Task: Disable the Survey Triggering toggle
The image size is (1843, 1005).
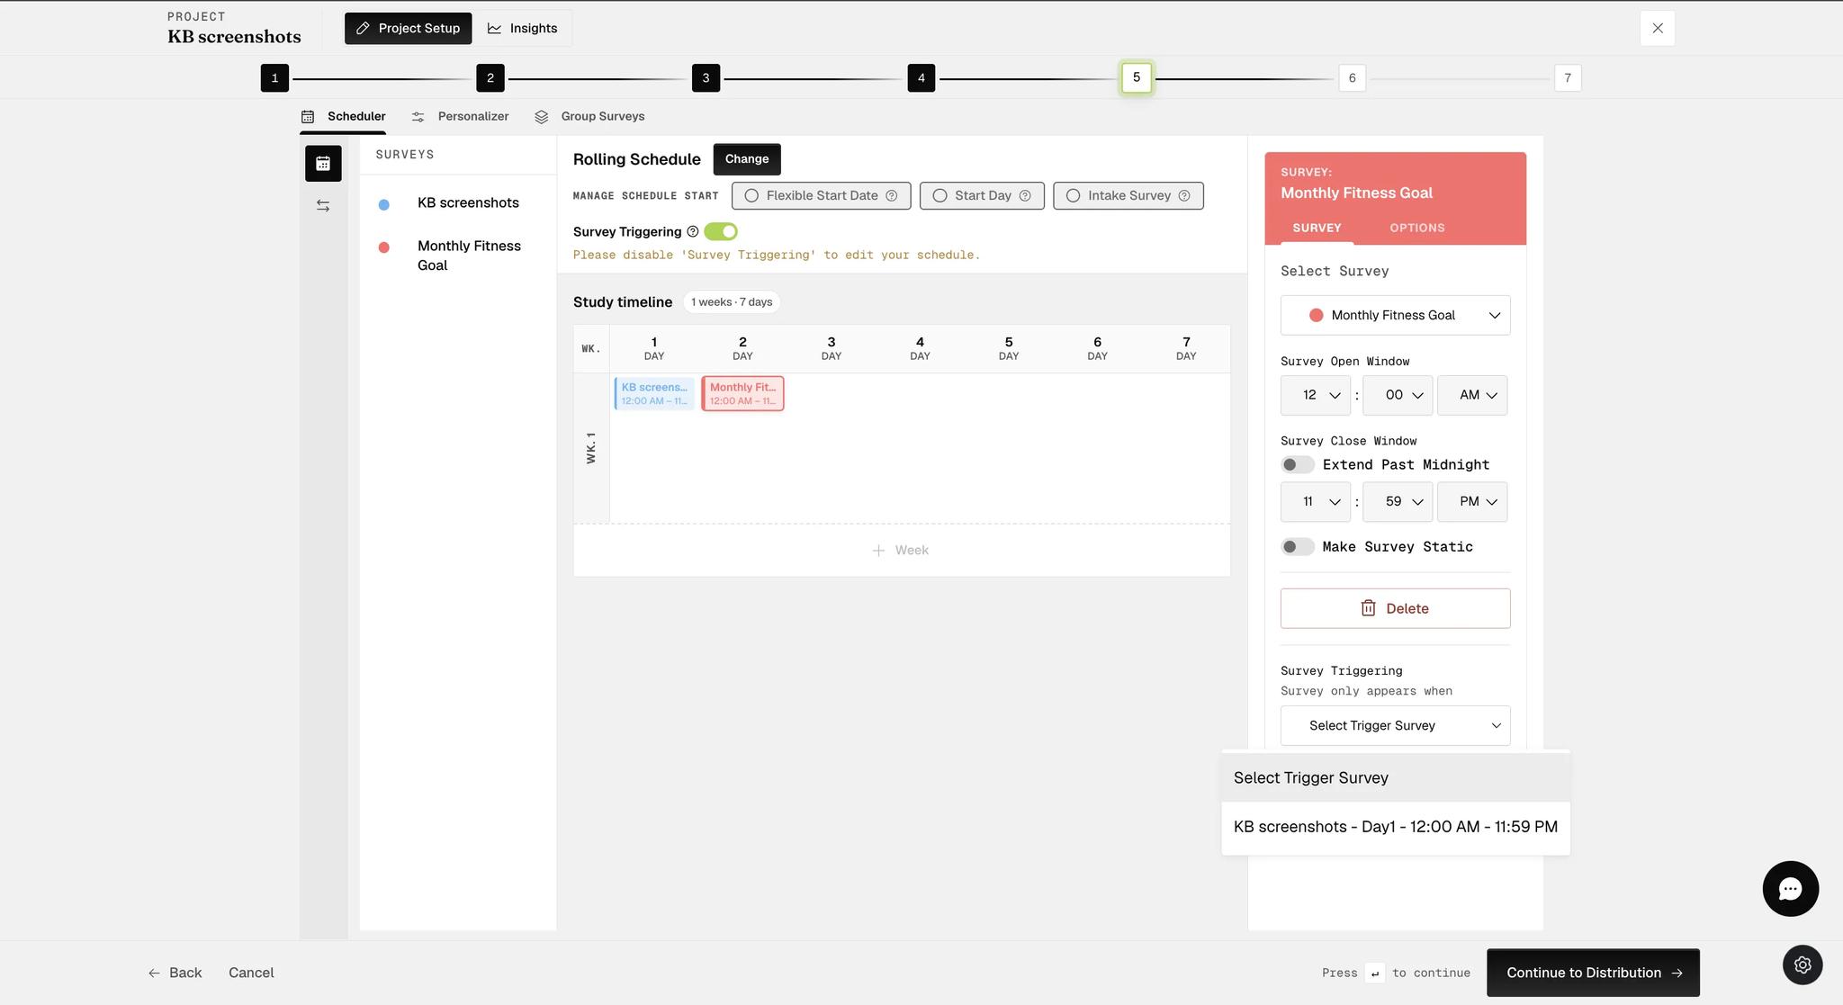Action: (x=721, y=231)
